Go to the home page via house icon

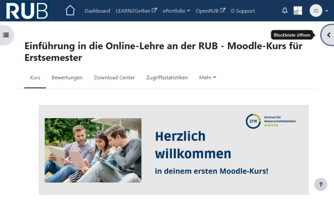(70, 10)
